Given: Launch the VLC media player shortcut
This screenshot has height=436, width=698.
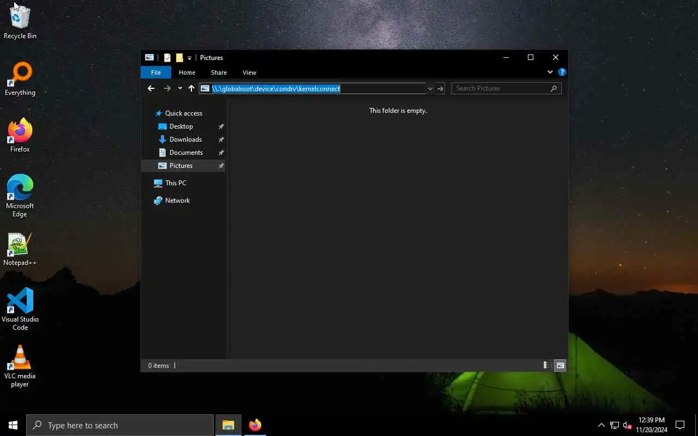Looking at the screenshot, I should click(x=20, y=366).
